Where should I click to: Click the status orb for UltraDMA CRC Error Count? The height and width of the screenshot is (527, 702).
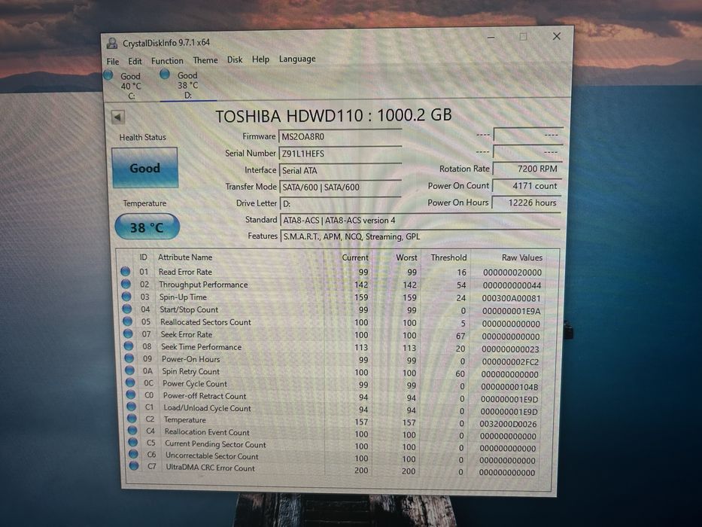point(134,465)
